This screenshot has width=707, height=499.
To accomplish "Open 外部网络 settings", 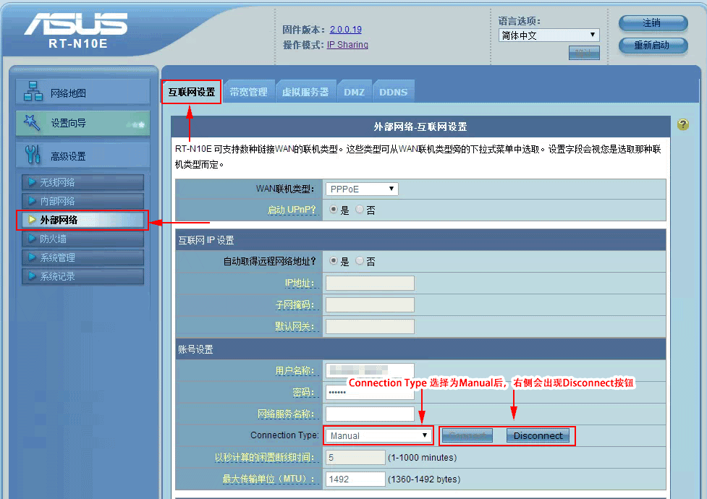I will coord(83,220).
